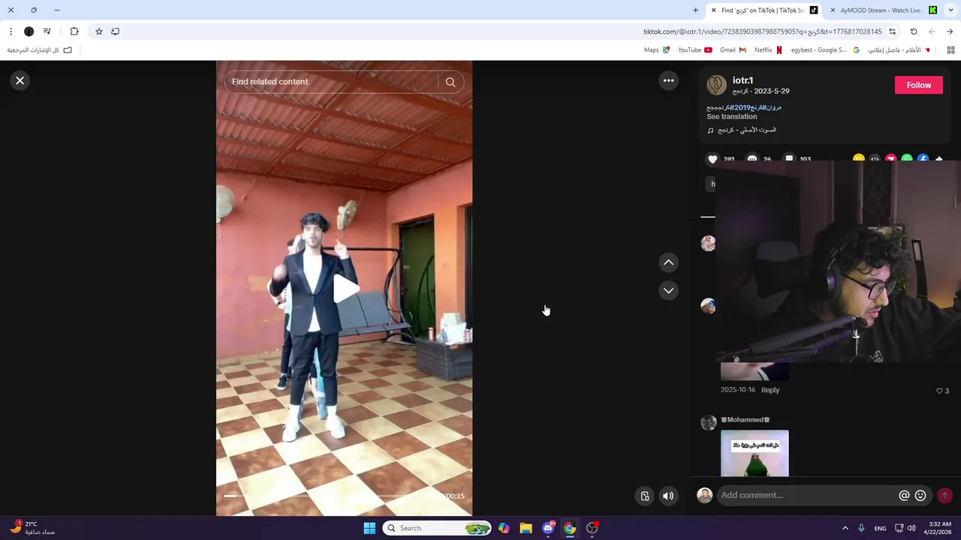Viewport: 961px width, 540px height.
Task: Go to the previous video with up arrow
Action: 668,262
